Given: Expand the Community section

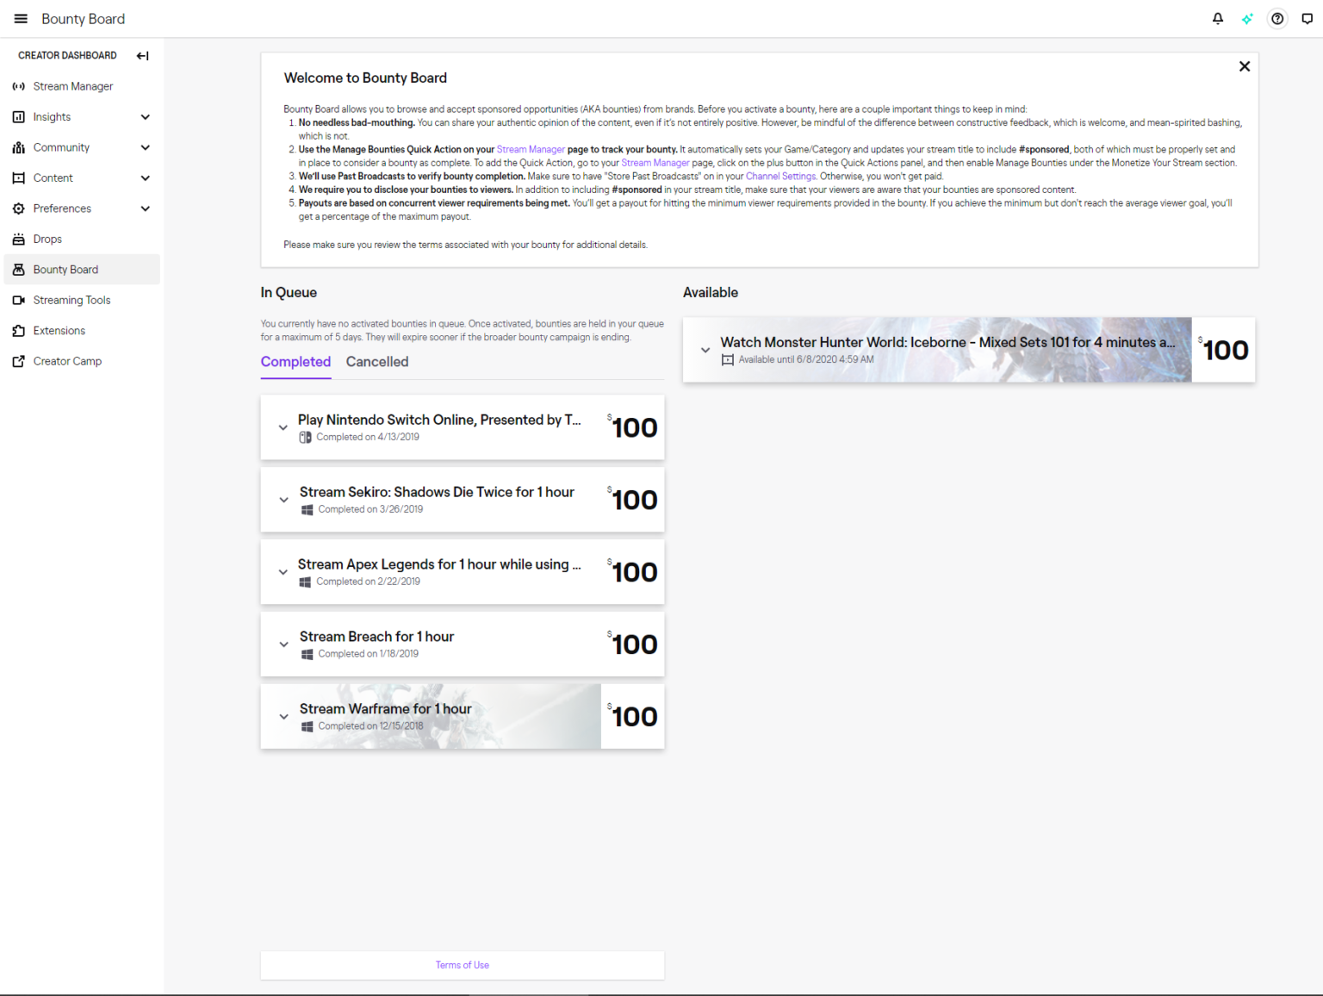Looking at the screenshot, I should [x=145, y=147].
